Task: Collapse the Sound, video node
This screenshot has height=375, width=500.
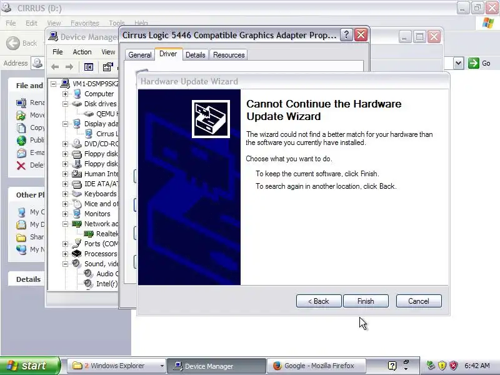Action: click(x=65, y=264)
